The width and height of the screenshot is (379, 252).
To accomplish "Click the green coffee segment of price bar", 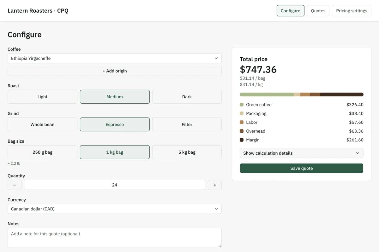I will 267,94.
